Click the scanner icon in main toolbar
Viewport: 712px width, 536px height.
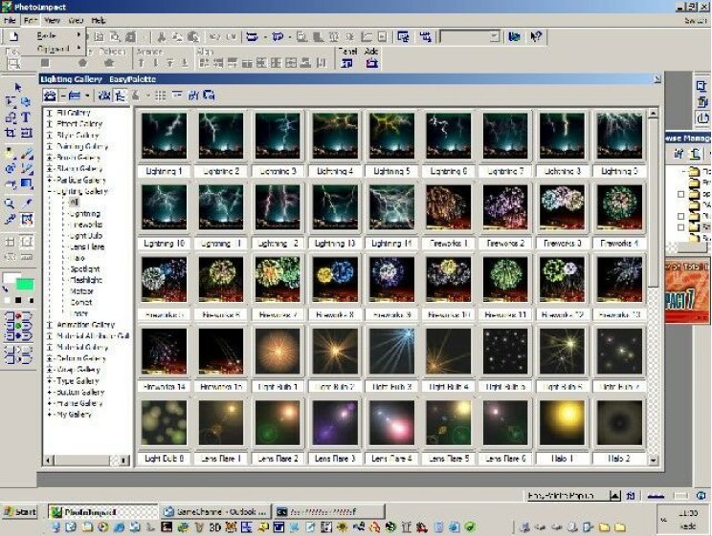(252, 36)
